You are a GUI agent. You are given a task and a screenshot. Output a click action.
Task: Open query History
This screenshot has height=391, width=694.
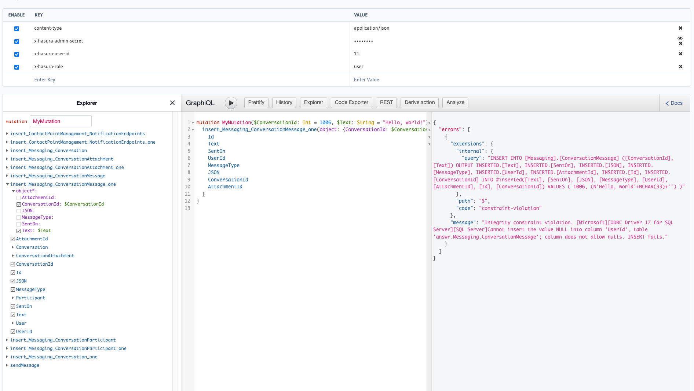[284, 103]
